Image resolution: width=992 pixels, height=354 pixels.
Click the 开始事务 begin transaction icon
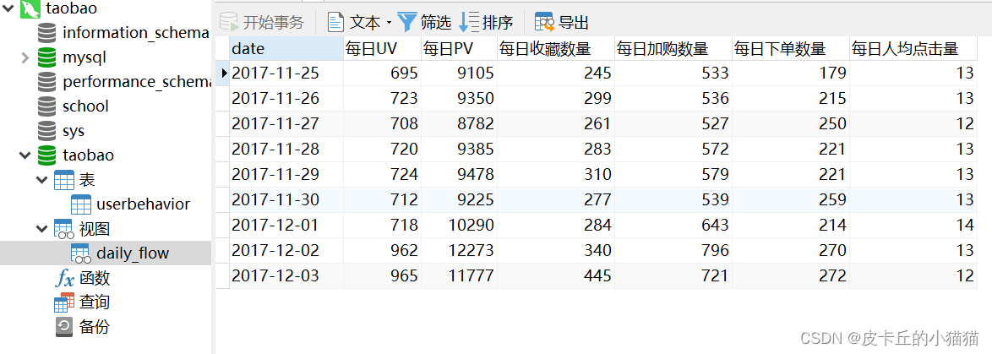point(230,23)
